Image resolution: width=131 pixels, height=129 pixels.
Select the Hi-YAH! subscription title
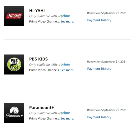pos(37,10)
